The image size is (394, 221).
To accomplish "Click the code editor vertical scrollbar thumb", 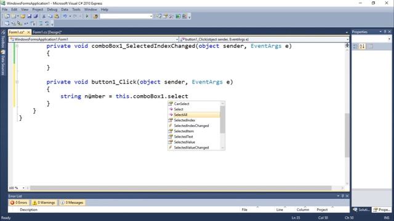I will coord(347,135).
